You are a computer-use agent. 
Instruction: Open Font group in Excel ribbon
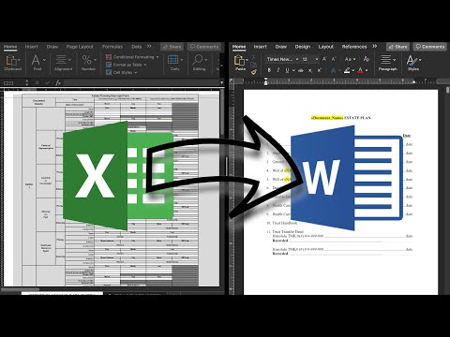tap(37, 63)
